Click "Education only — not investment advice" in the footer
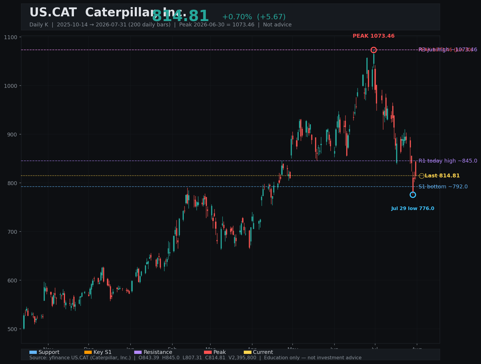Screen dimensions: 481x364 313,358
